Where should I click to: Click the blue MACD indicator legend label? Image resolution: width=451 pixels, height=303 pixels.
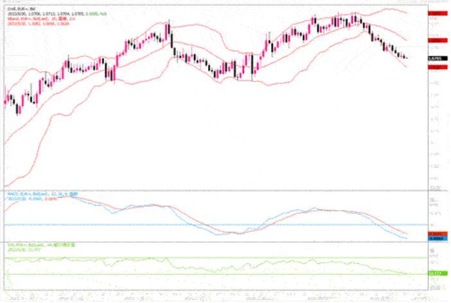coord(42,194)
